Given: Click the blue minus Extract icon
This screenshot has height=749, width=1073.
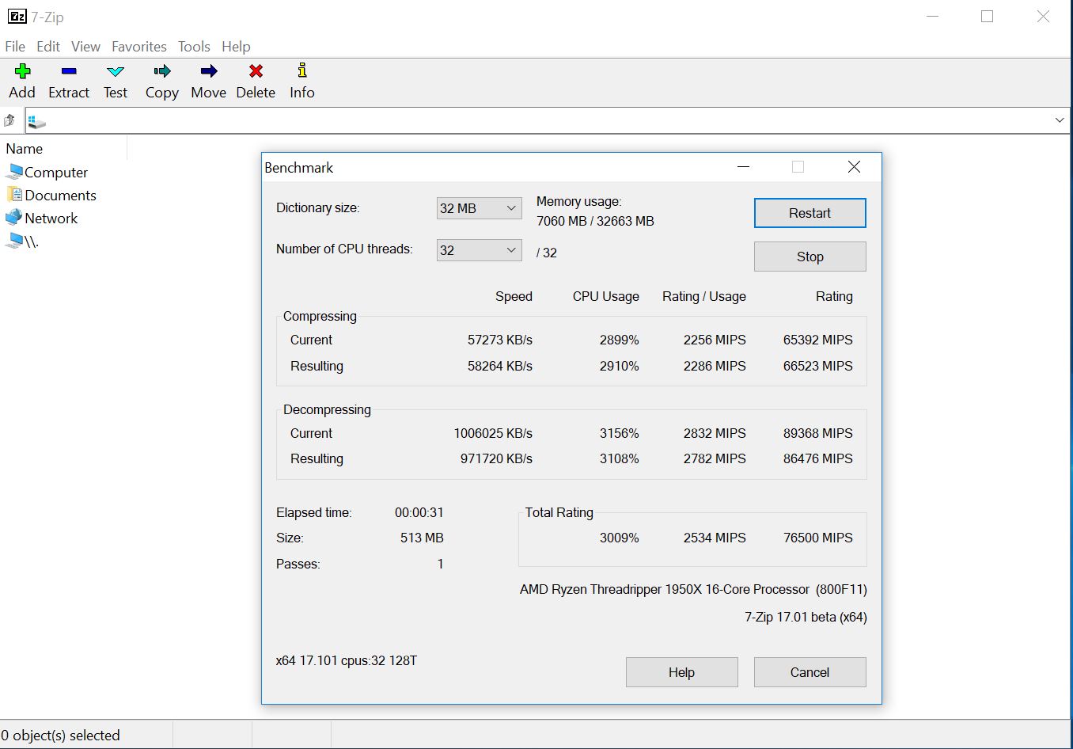Looking at the screenshot, I should tap(69, 71).
